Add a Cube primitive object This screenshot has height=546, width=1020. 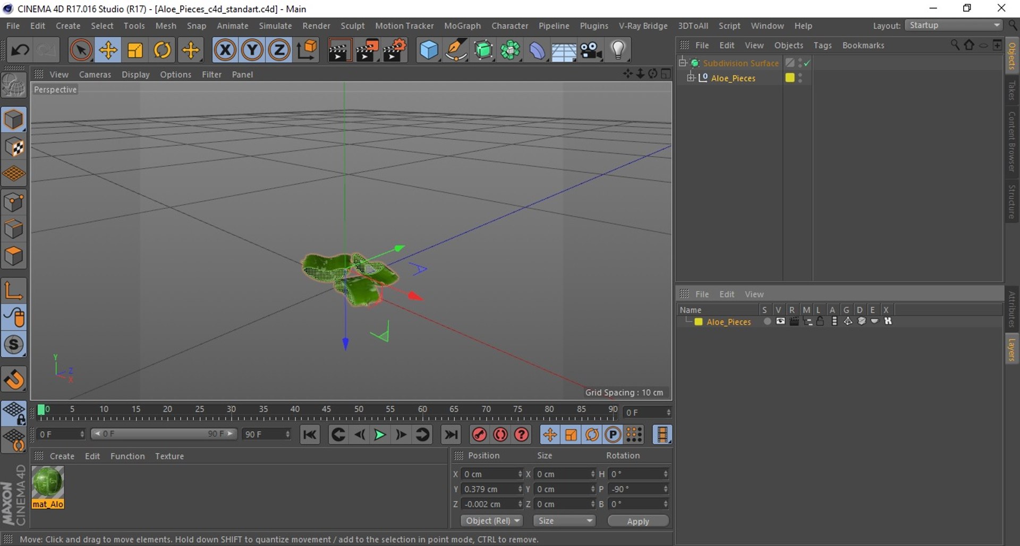429,50
